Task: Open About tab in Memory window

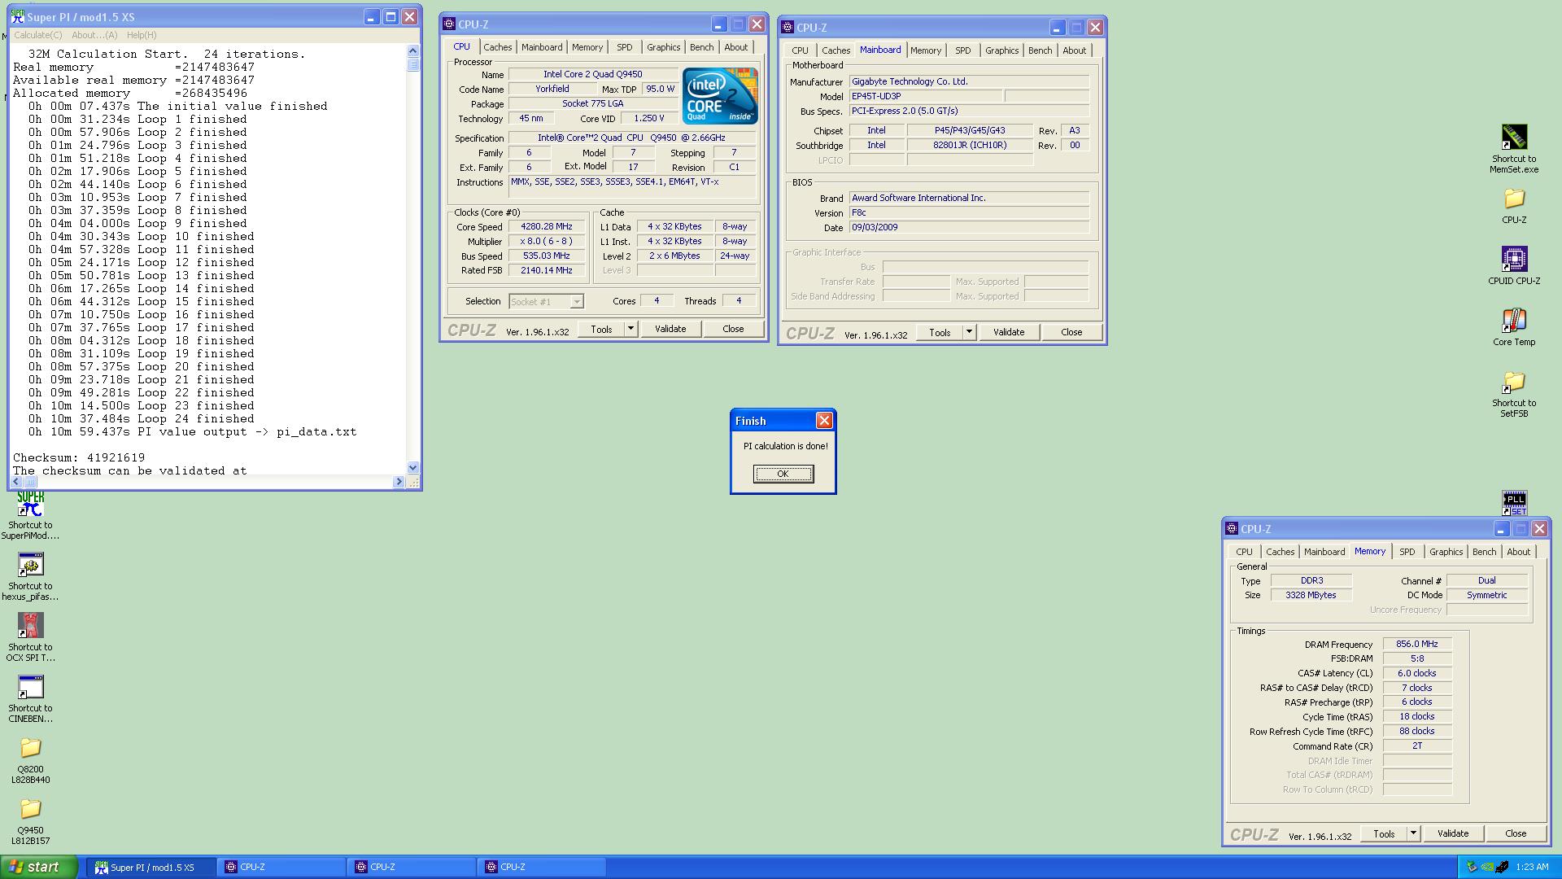Action: (1518, 552)
